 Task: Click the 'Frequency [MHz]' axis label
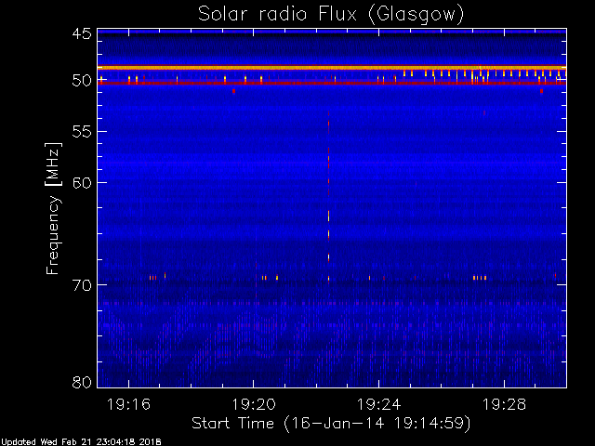click(x=53, y=208)
